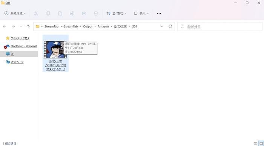Click the '1 個の項目' status bar text
264x146 pixels.
(x=9, y=143)
